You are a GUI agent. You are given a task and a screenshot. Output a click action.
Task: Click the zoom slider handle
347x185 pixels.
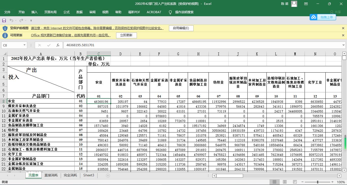[x=318, y=182]
